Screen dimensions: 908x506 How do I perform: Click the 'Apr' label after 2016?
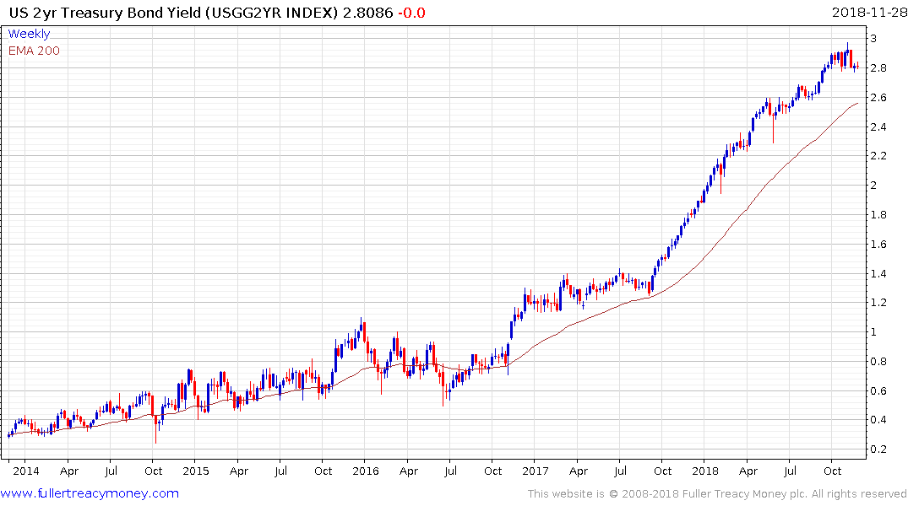click(x=409, y=471)
